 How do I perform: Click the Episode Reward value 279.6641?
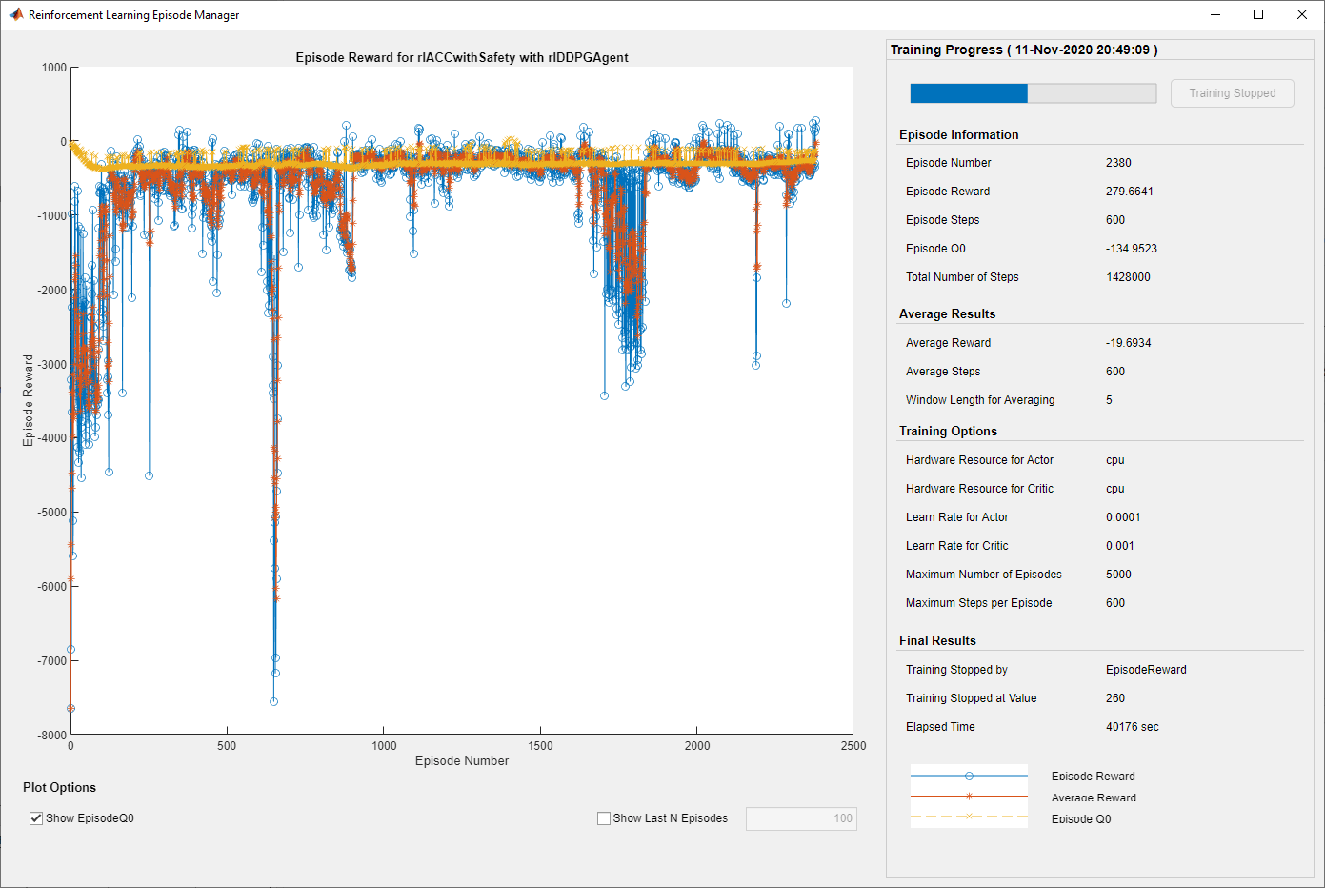click(1130, 192)
